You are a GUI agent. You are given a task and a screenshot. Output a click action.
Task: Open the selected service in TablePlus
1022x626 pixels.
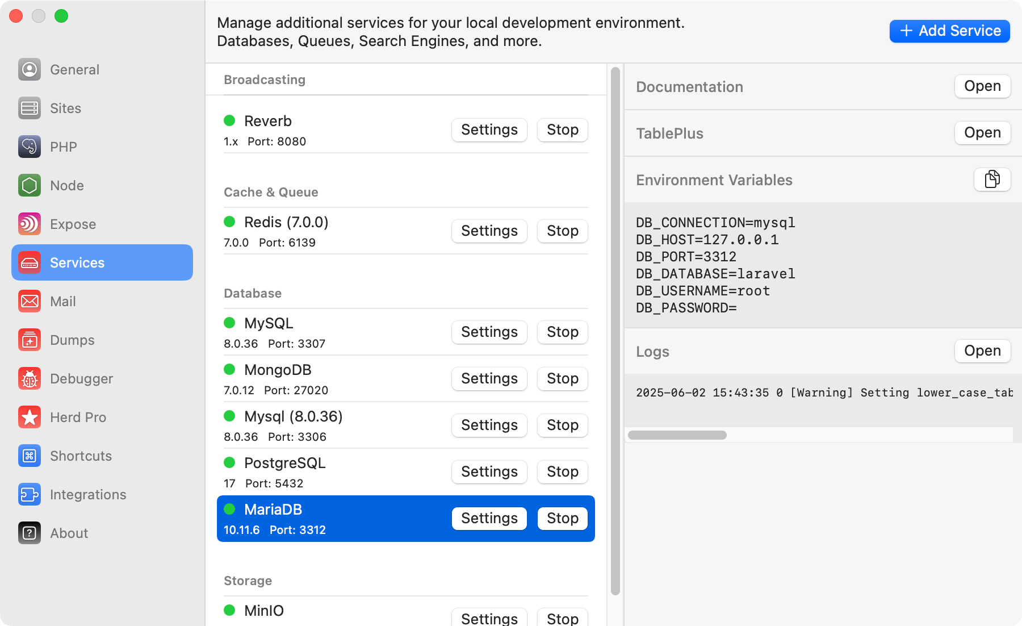click(x=982, y=133)
